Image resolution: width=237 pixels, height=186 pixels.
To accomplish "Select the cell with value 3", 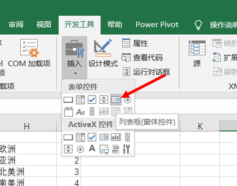I will pyautogui.click(x=68, y=171).
